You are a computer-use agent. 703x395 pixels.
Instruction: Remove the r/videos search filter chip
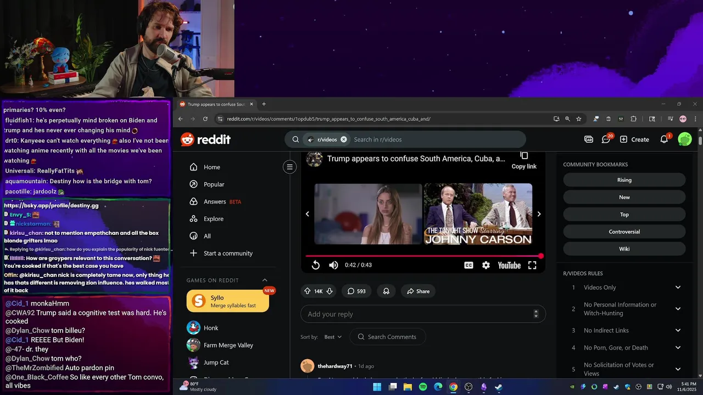coord(344,139)
